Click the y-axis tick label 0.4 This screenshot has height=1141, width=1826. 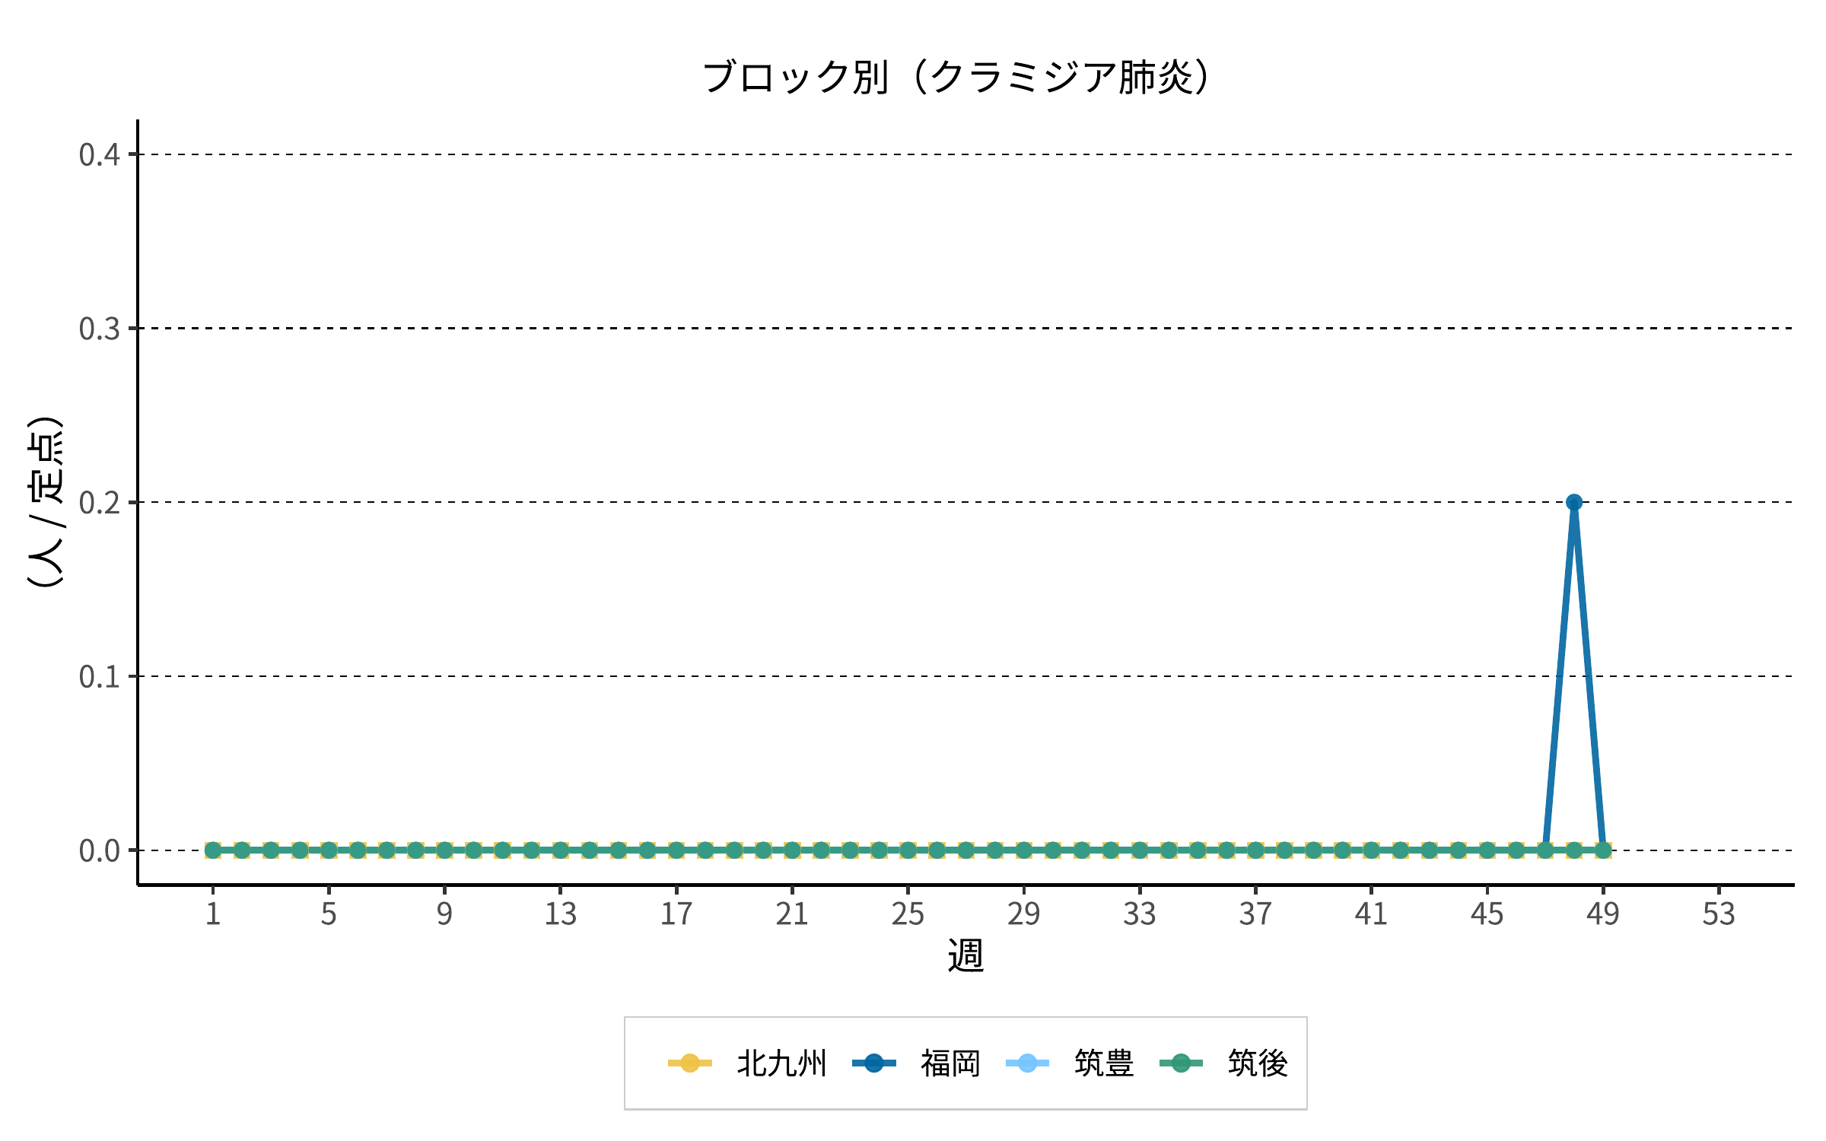100,155
